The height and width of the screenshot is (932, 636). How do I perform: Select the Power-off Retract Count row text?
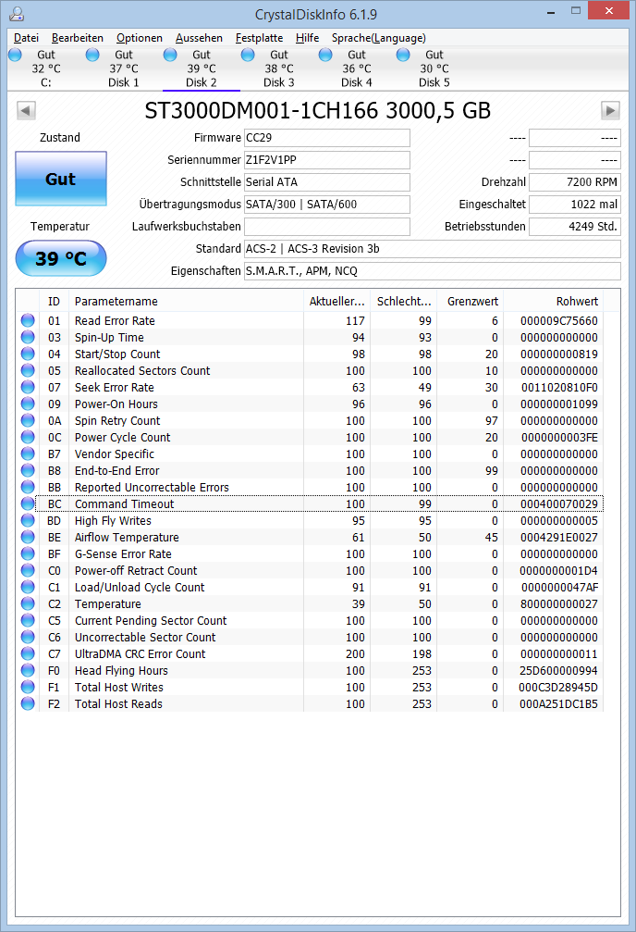(135, 571)
